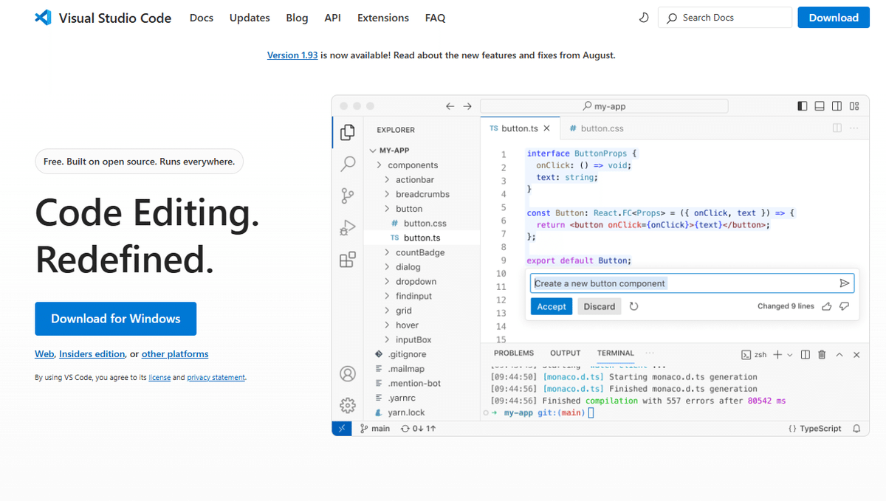Toggle the dark theme moon icon
This screenshot has width=886, height=501.
[644, 18]
